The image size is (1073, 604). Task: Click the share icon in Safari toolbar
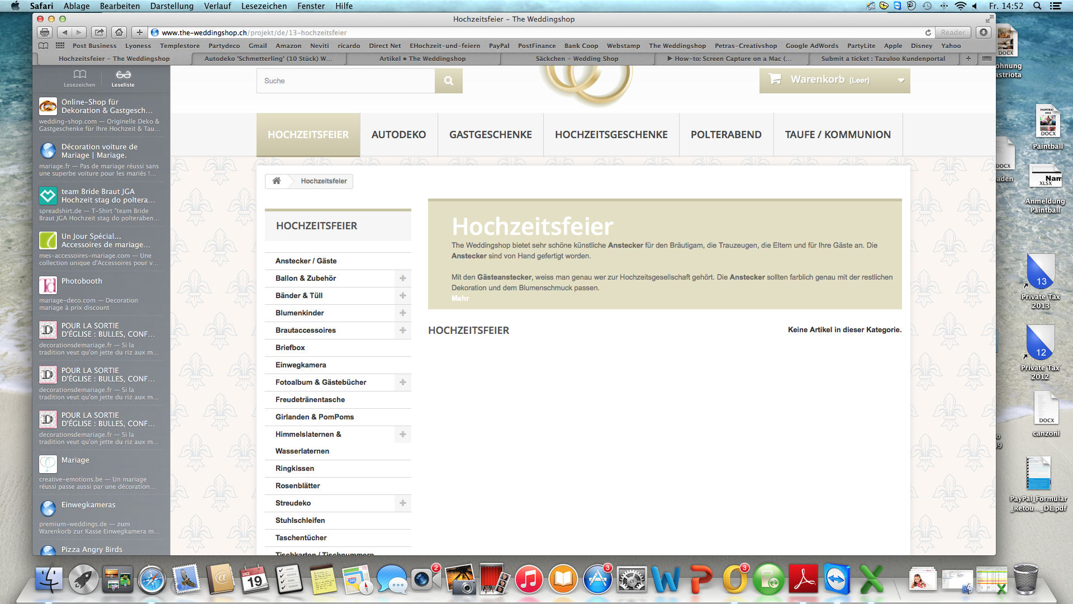pos(99,32)
